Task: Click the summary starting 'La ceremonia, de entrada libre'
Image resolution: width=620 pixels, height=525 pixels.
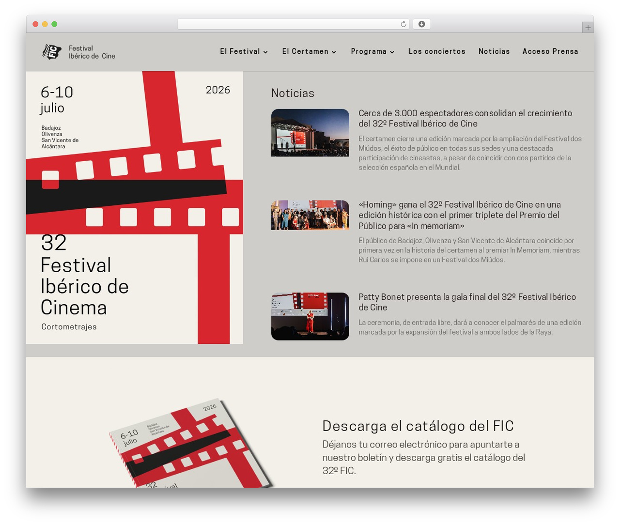Action: pos(470,327)
